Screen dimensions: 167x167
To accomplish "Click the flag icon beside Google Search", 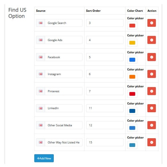I will click(x=41, y=23).
